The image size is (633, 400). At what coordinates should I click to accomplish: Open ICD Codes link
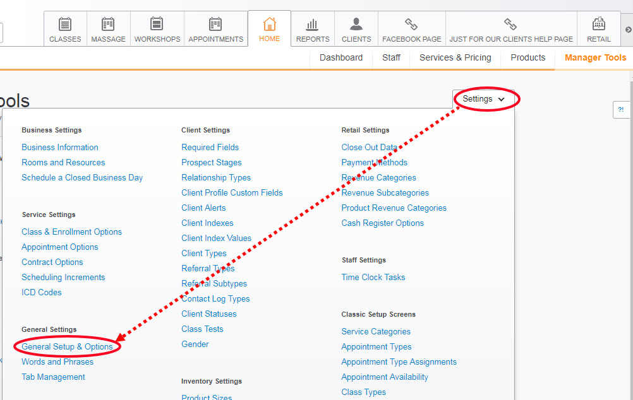tap(42, 292)
